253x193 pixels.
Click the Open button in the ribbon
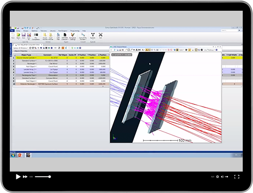click(x=18, y=36)
